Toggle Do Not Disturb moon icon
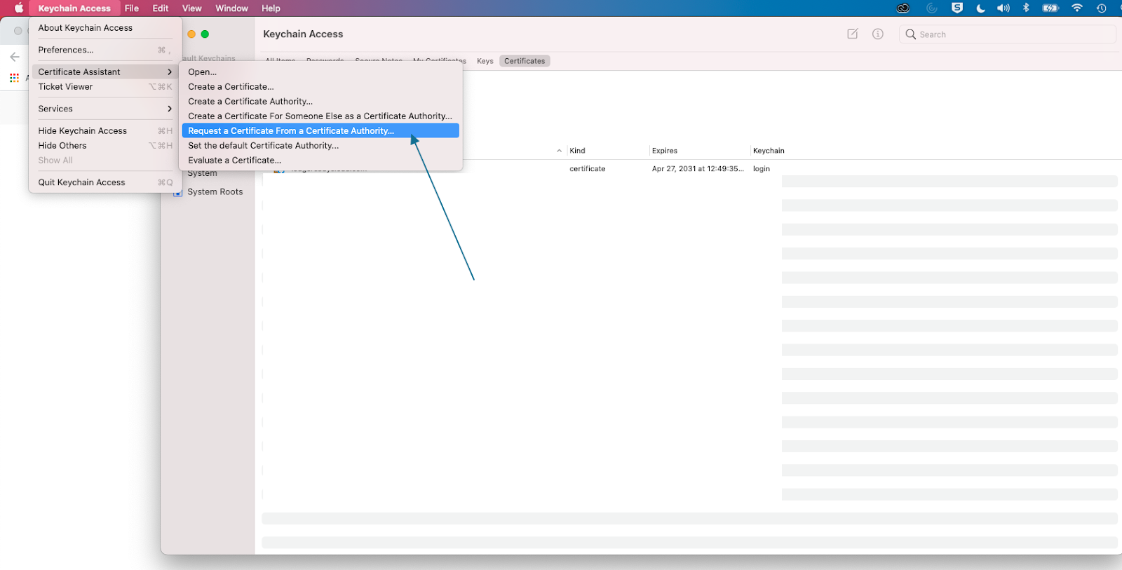Image resolution: width=1122 pixels, height=570 pixels. click(x=980, y=8)
